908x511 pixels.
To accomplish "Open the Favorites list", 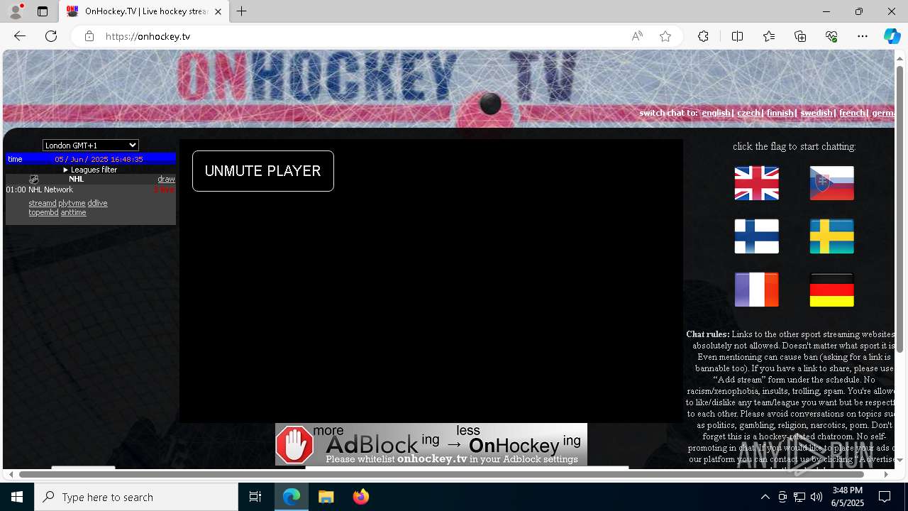I will point(769,36).
